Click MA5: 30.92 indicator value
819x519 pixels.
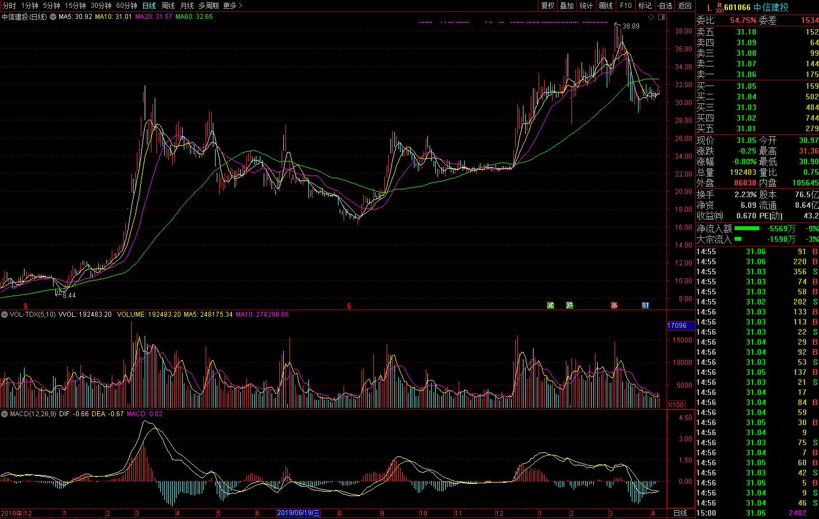[x=75, y=17]
